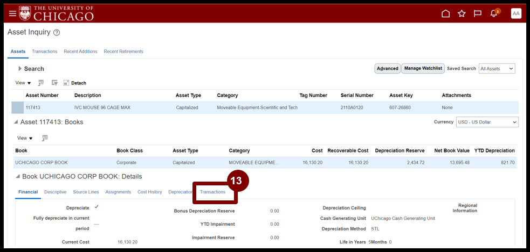Switch to the top Transactions tab

45,52
